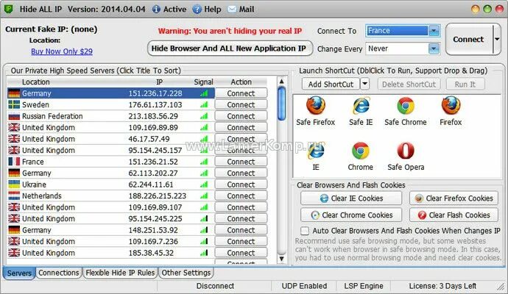
Task: Click the Disconnect status bar entry
Action: tap(215, 286)
